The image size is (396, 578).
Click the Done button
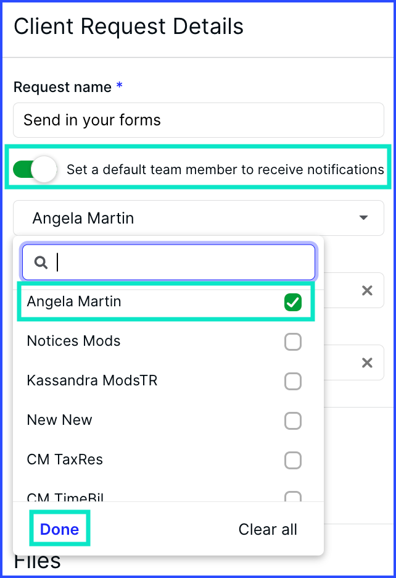(x=59, y=529)
